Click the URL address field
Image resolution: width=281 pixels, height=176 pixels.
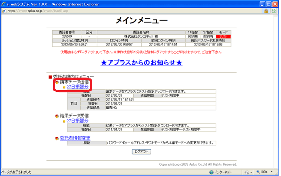(130, 11)
